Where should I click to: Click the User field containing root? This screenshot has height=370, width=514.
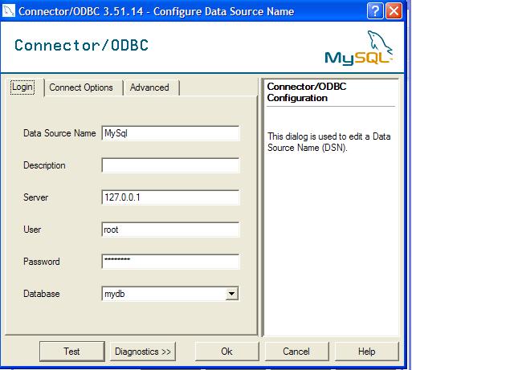pyautogui.click(x=170, y=230)
